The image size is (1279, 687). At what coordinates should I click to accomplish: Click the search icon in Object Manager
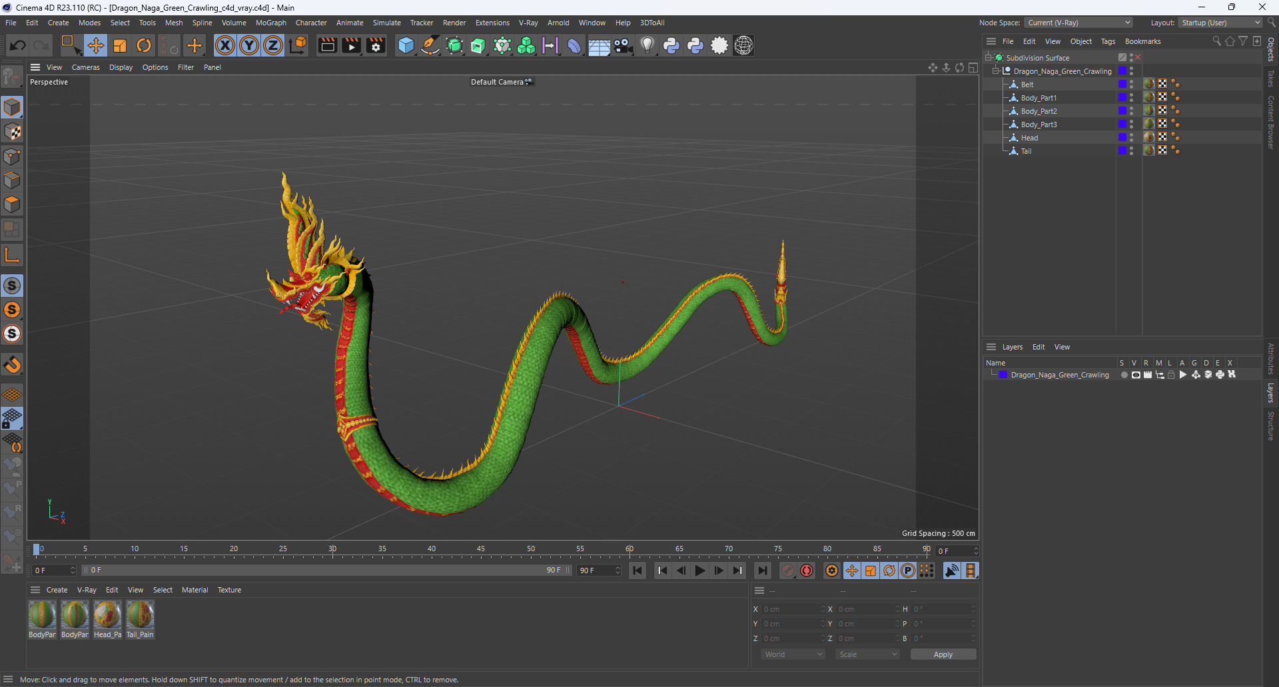[1216, 41]
